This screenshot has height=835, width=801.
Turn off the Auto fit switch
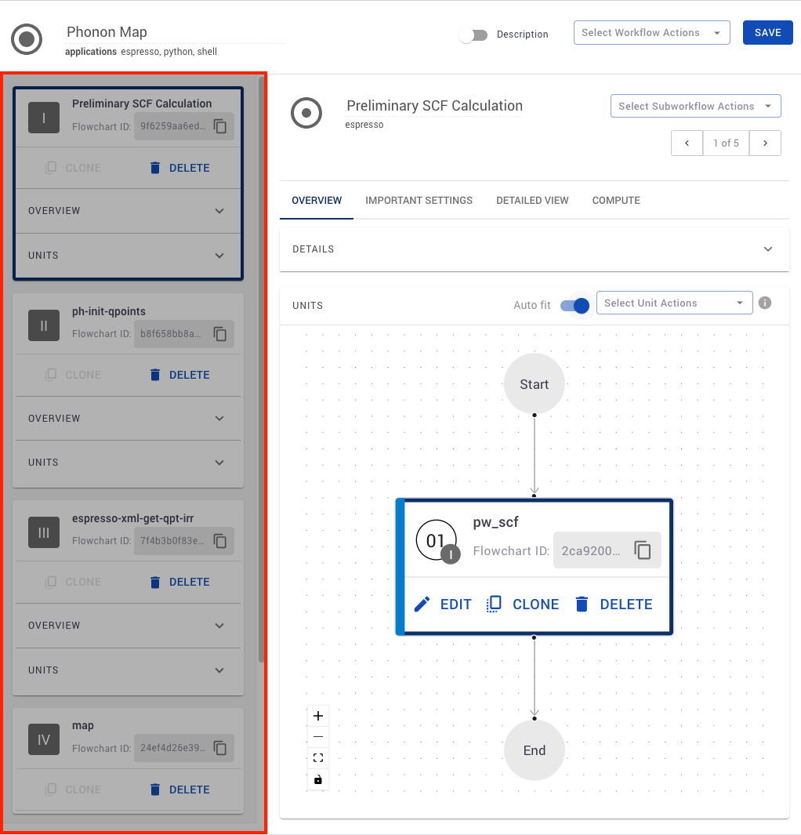574,305
